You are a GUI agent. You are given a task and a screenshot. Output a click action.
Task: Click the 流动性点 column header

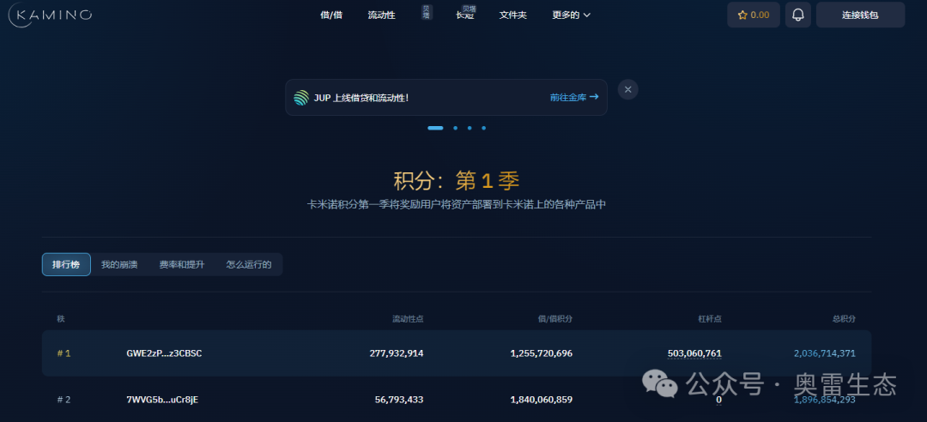[x=408, y=319]
